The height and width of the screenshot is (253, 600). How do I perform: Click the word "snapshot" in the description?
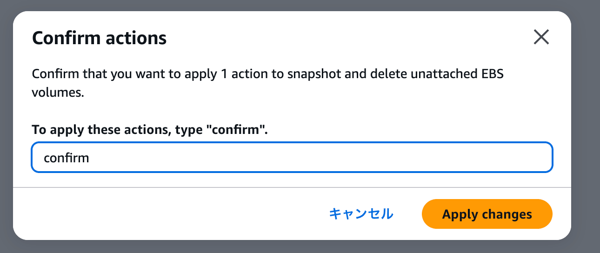[x=313, y=74]
